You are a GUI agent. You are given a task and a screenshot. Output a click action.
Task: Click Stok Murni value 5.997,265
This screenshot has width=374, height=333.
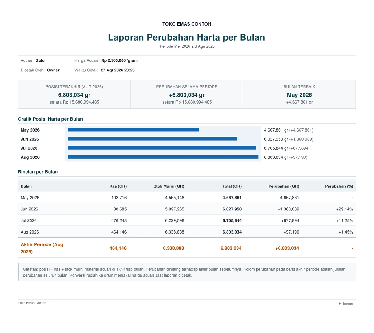(x=175, y=209)
